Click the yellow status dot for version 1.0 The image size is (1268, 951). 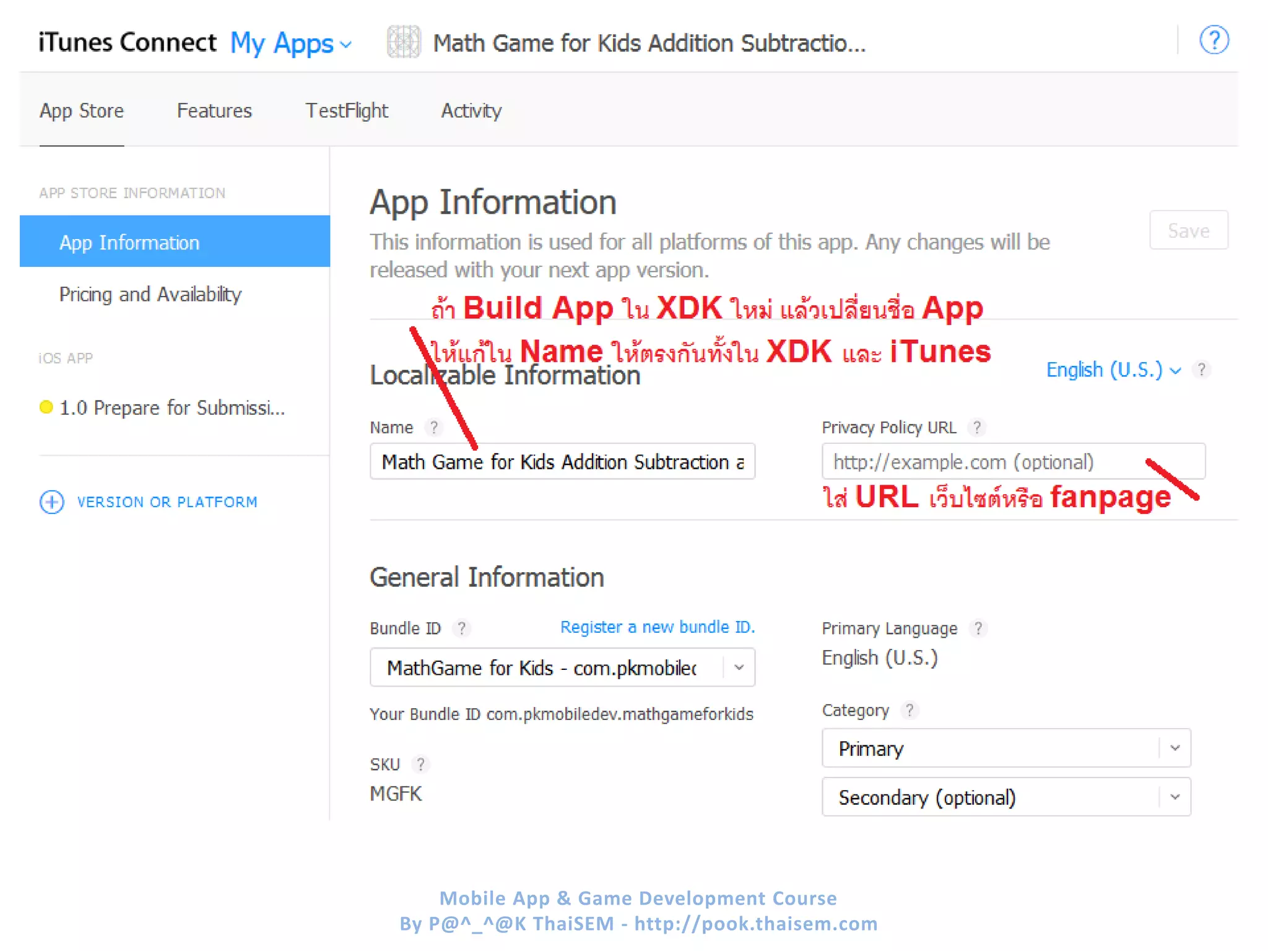click(x=46, y=407)
